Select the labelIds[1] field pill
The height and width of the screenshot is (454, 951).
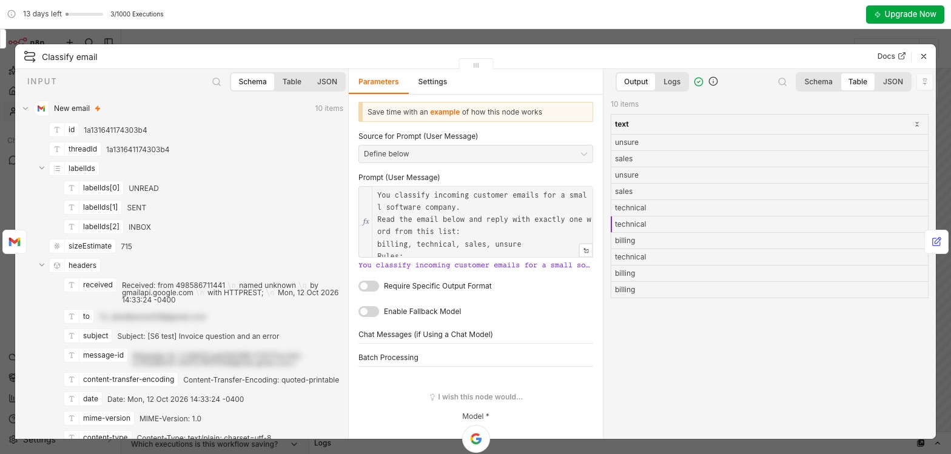(93, 207)
